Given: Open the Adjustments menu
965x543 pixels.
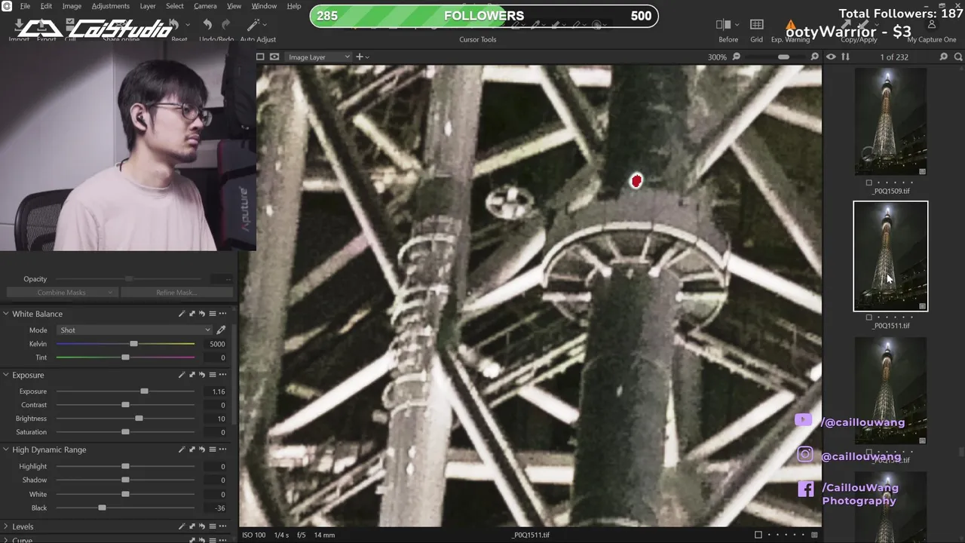Looking at the screenshot, I should pyautogui.click(x=111, y=6).
